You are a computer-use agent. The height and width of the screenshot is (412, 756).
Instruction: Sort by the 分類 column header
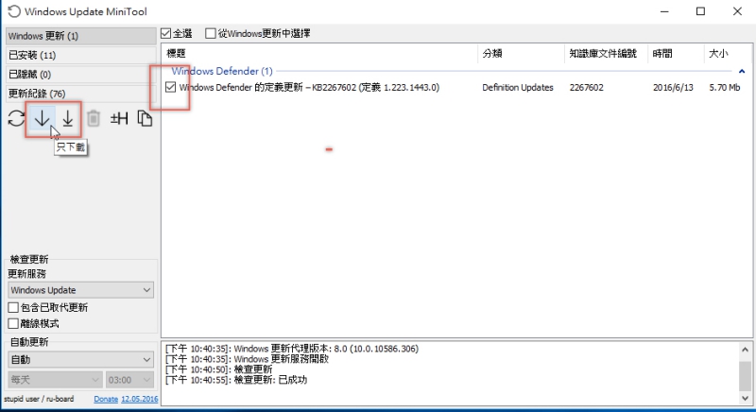[522, 54]
